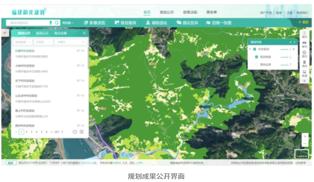The width and height of the screenshot is (314, 182).
Task: Click the magnifier search icon in top search box
Action: 57,23
